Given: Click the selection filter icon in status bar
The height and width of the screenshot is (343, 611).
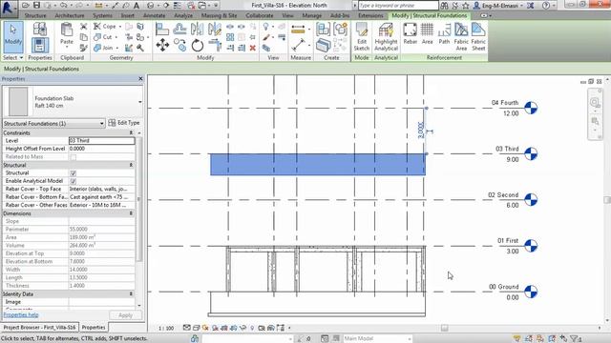Looking at the screenshot, I should 576,339.
